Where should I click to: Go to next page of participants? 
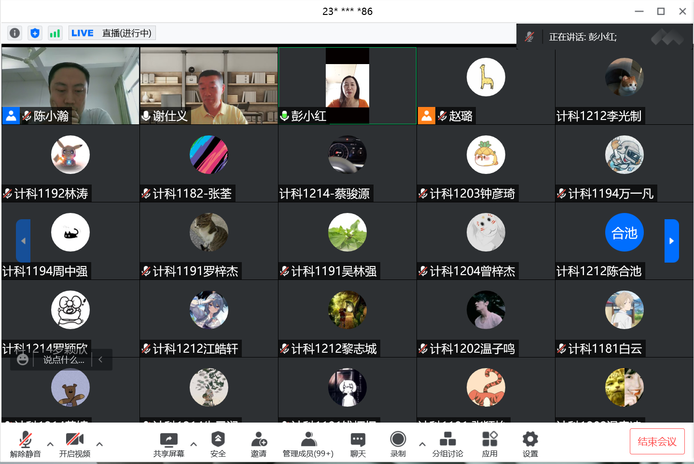click(671, 241)
